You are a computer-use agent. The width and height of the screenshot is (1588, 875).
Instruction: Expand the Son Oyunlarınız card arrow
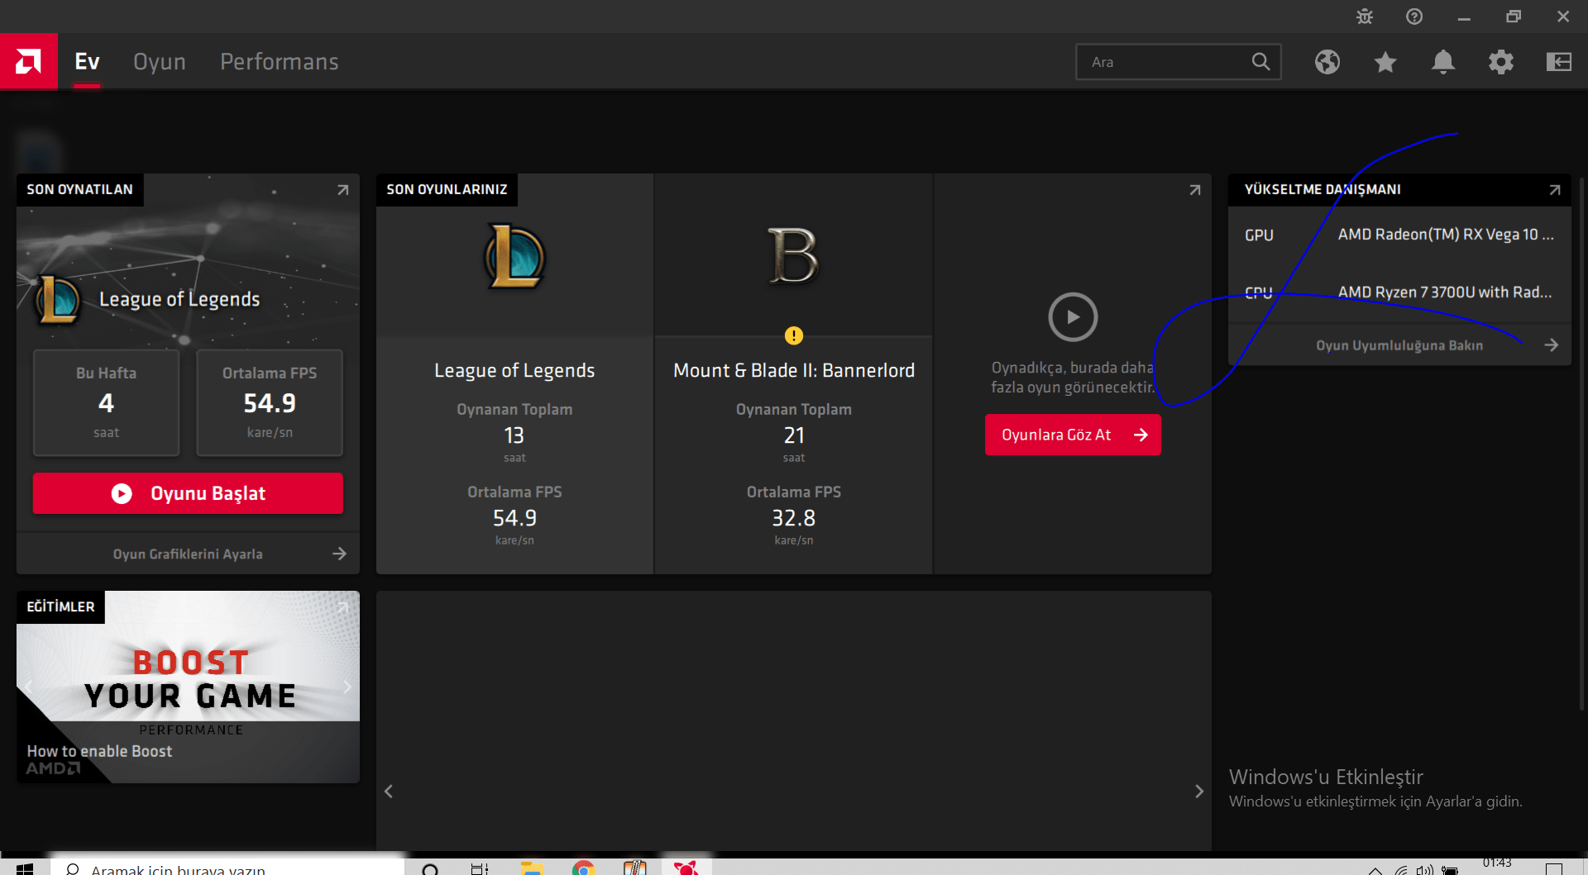[1194, 190]
